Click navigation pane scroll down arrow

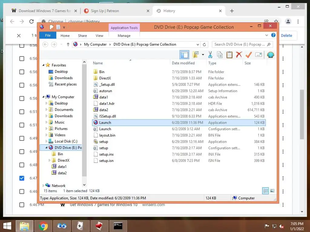84,185
